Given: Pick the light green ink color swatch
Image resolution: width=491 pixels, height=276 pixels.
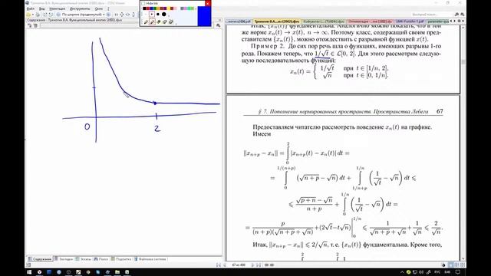Looking at the screenshot, I should point(189,8).
